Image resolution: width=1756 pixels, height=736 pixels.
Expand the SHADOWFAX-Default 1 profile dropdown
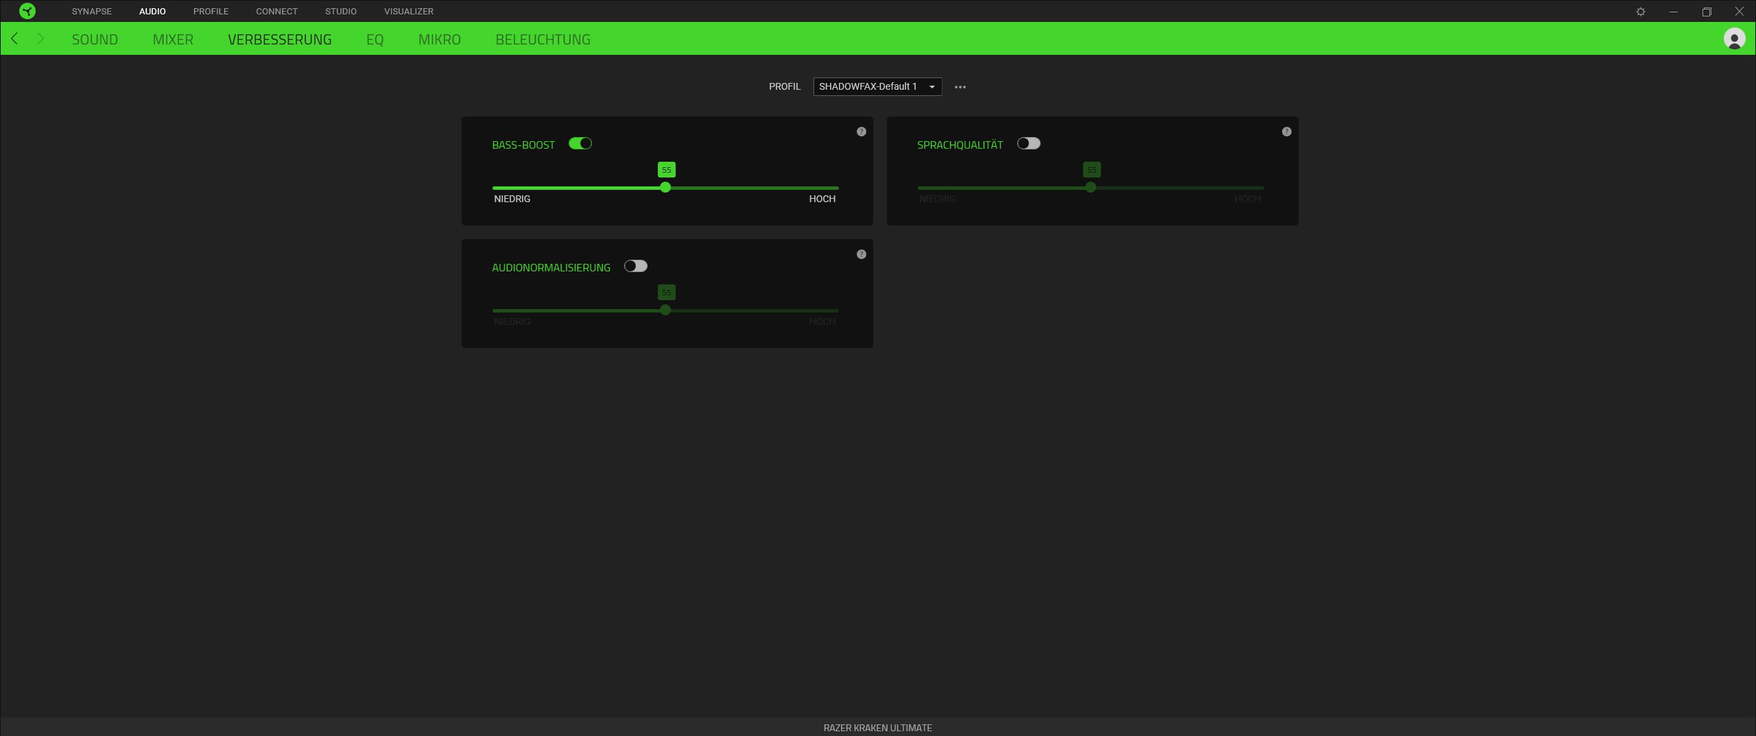pyautogui.click(x=877, y=87)
